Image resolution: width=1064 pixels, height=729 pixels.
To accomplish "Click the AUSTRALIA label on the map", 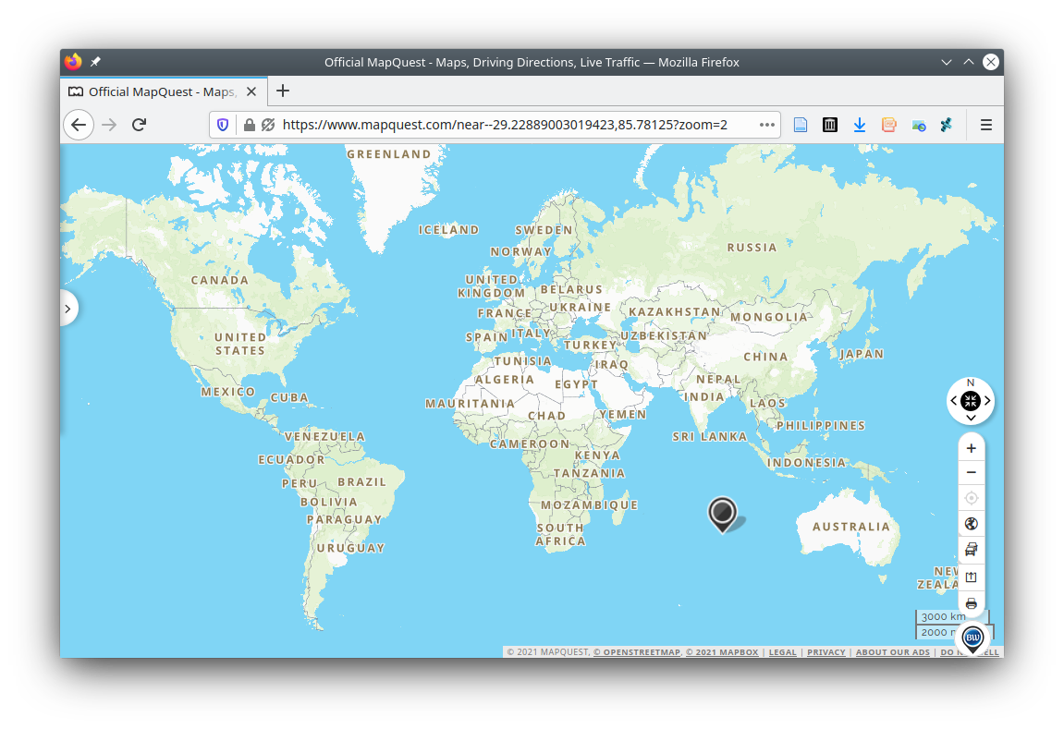I will (851, 527).
